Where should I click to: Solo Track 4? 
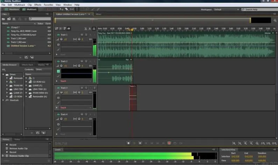(x=86, y=114)
